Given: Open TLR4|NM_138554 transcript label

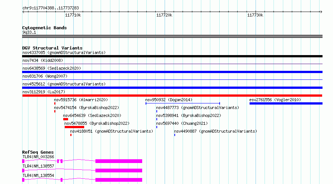Looking at the screenshot, I should [38, 175].
